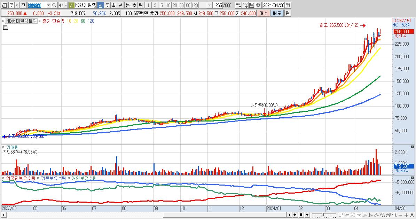Select the second 초 period button

click(134, 5)
